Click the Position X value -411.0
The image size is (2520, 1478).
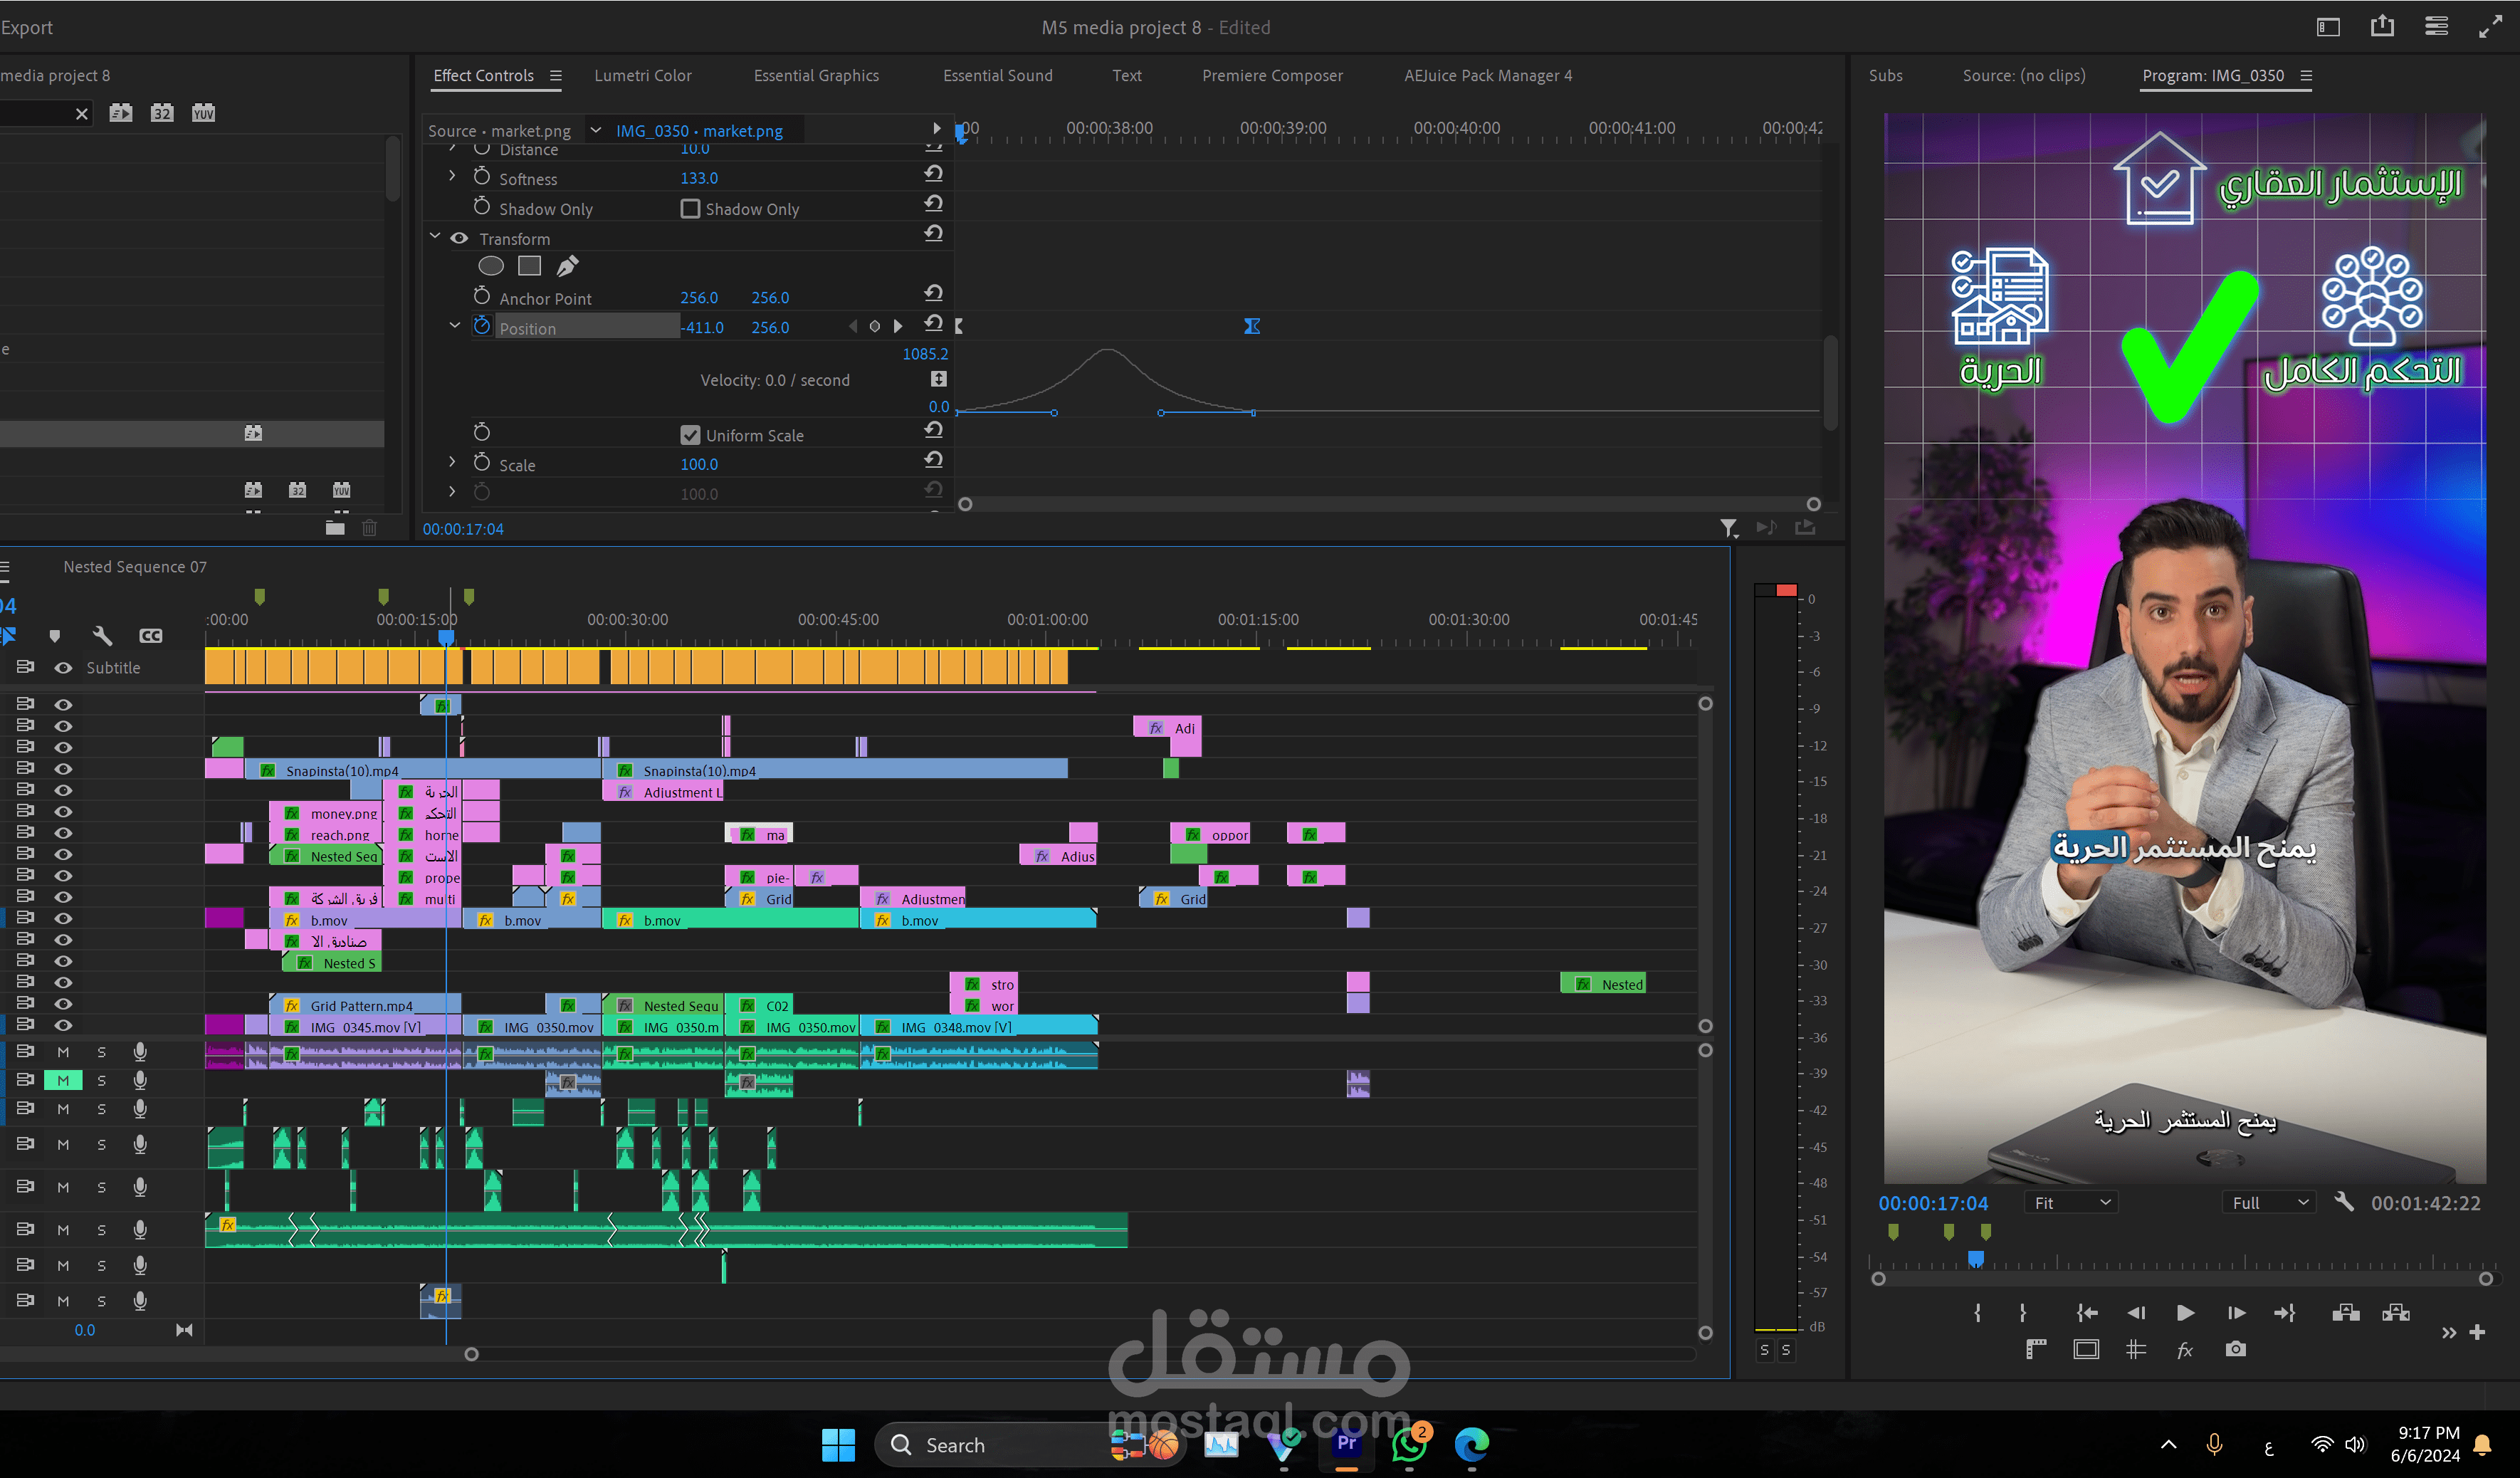click(703, 328)
